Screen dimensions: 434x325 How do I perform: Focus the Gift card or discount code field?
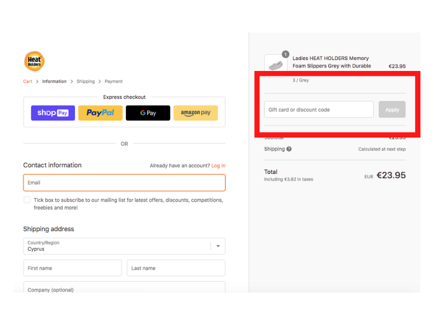click(319, 109)
